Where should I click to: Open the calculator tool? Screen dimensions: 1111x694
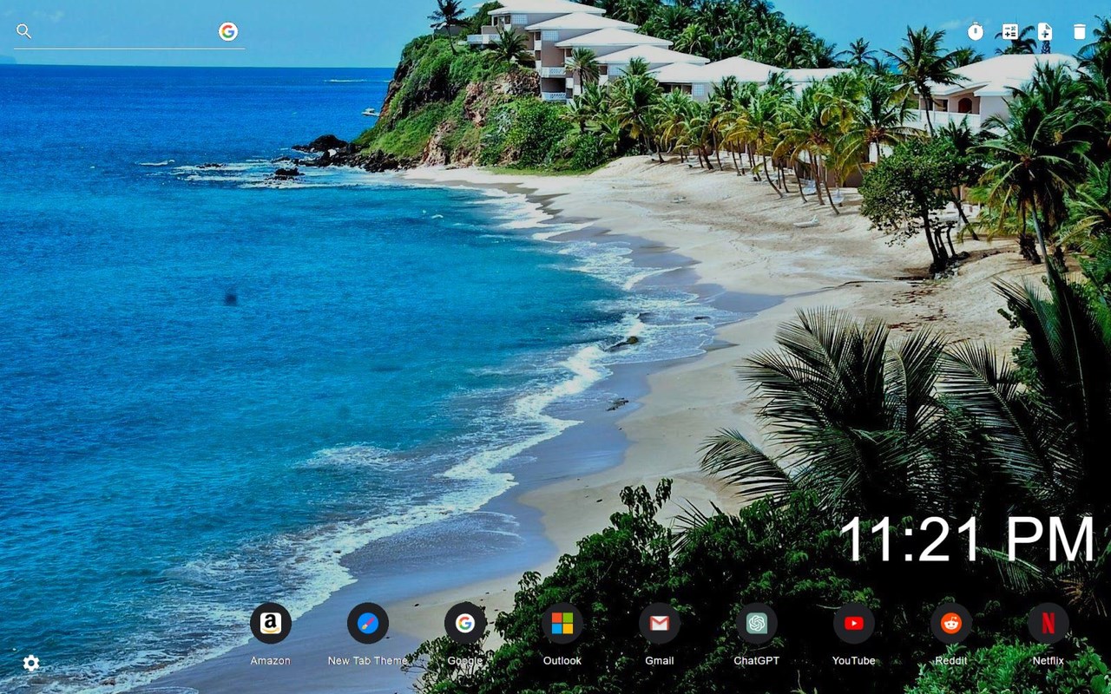1010,32
